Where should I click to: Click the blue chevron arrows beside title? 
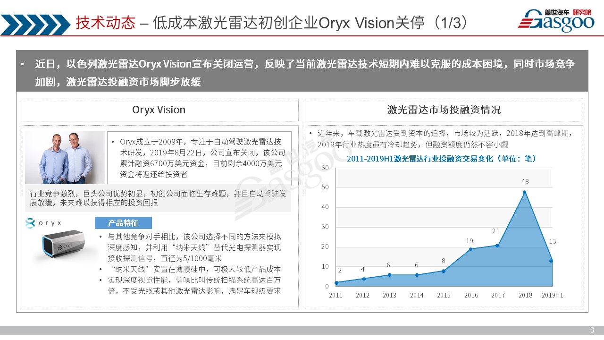coord(35,24)
